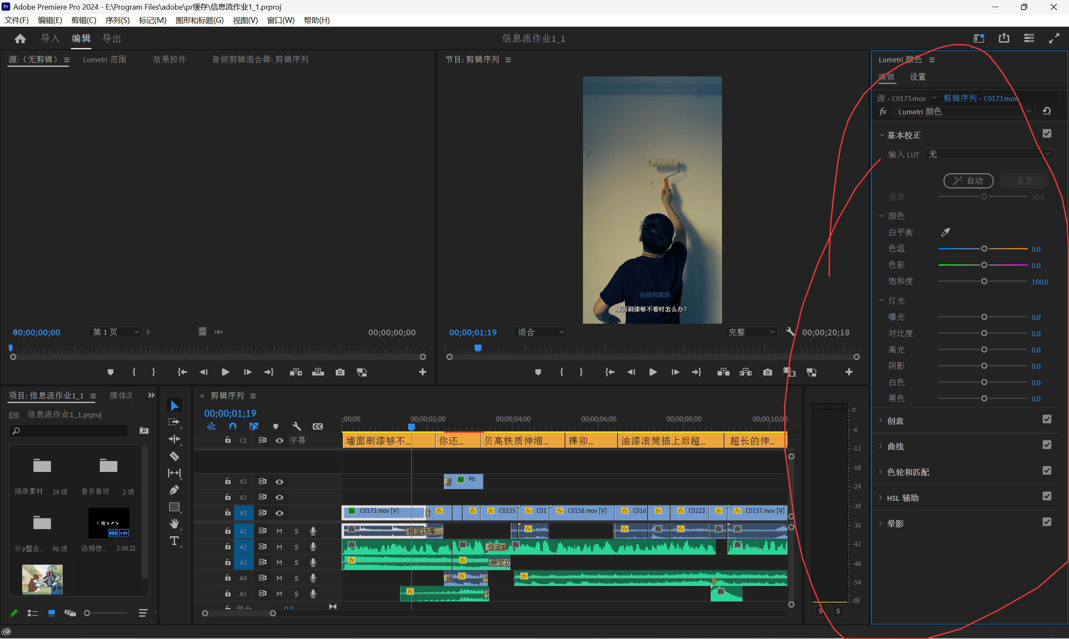Disable the 基本校正 section checkbox
The height and width of the screenshot is (639, 1069).
point(1047,134)
